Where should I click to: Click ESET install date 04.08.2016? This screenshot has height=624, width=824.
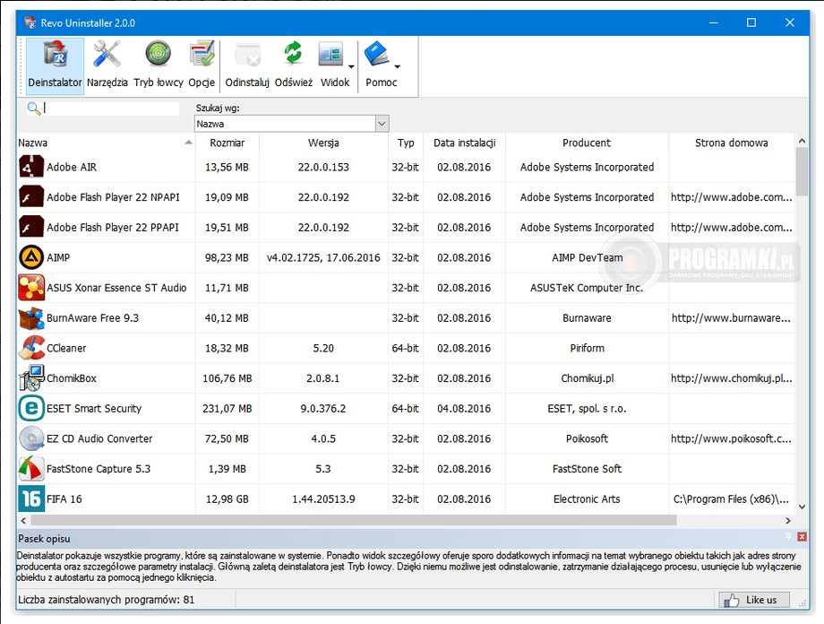pyautogui.click(x=464, y=408)
